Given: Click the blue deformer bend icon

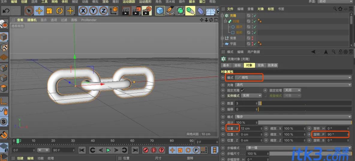Looking at the screenshot, I should click(x=200, y=10).
